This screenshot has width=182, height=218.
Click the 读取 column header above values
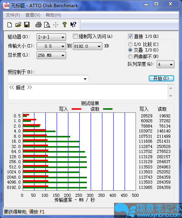[x=162, y=109]
